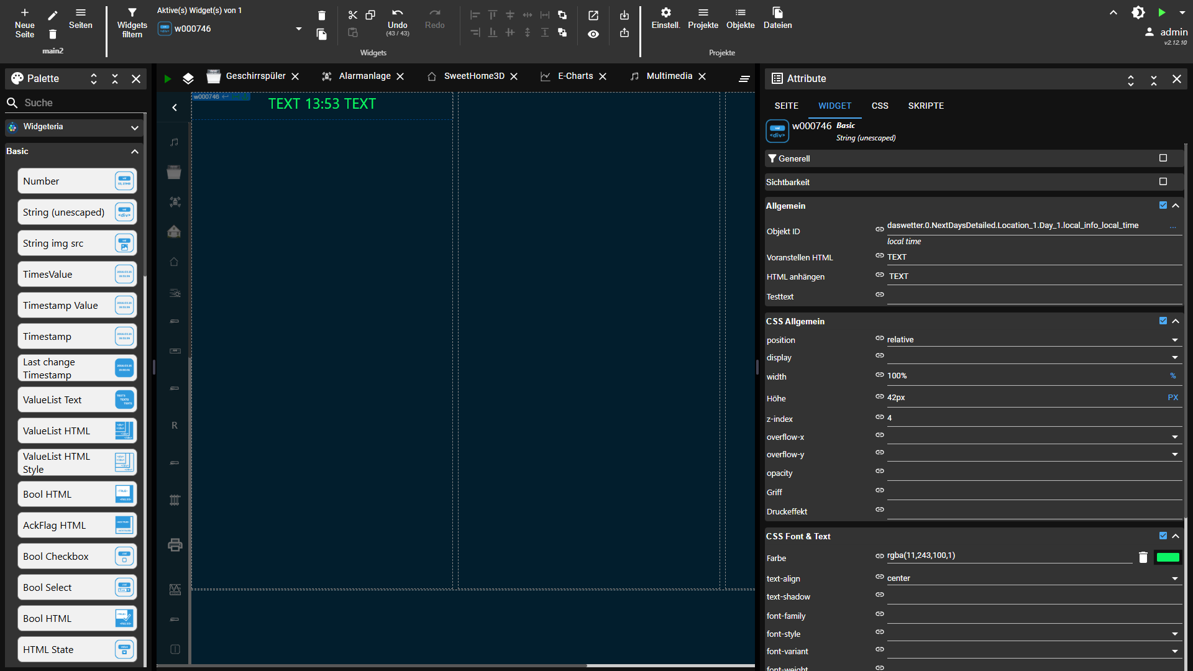1193x671 pixels.
Task: Open Einstell. settings gear
Action: tap(665, 13)
